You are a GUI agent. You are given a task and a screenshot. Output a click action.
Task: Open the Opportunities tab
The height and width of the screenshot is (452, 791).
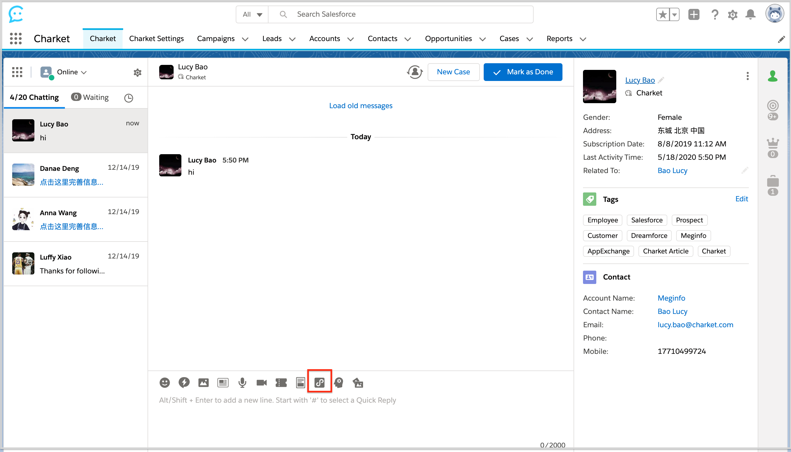(448, 39)
